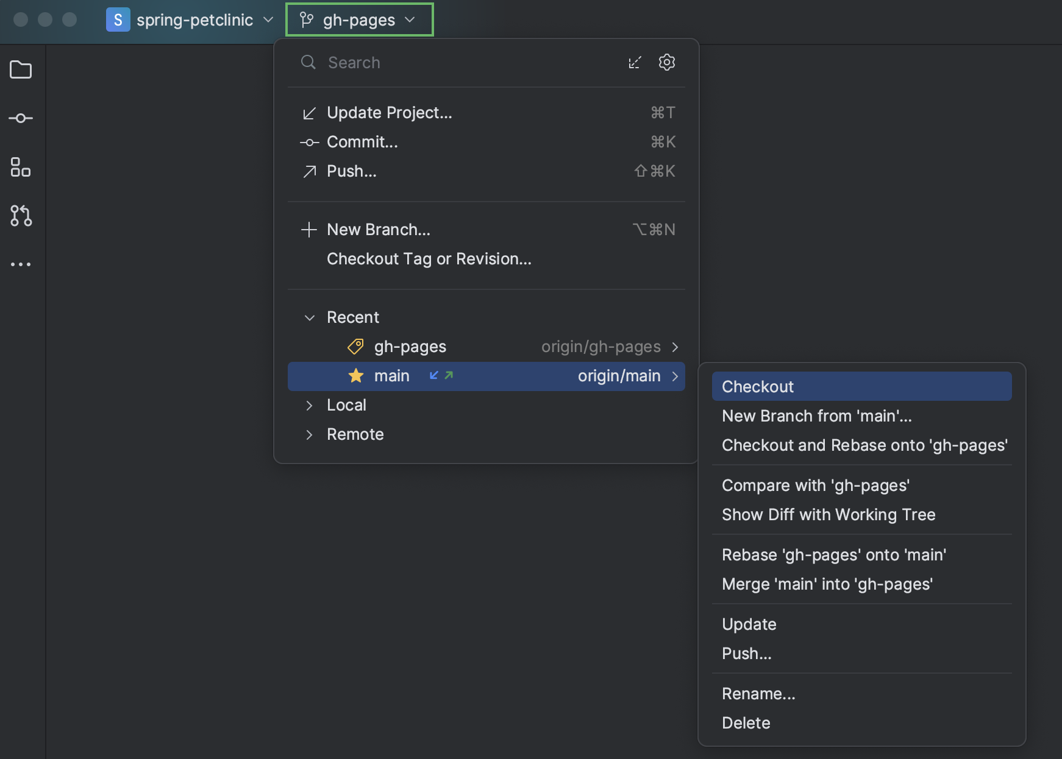Open the branches settings gear icon
This screenshot has height=759, width=1062.
(666, 62)
